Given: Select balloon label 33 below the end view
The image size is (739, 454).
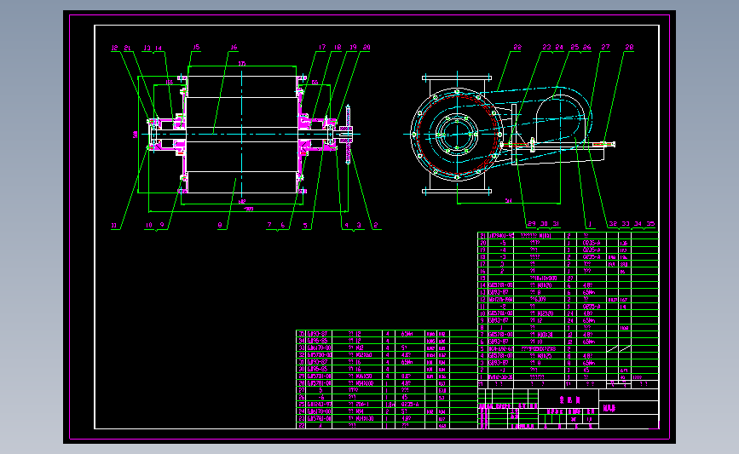Looking at the screenshot, I should pyautogui.click(x=626, y=224).
